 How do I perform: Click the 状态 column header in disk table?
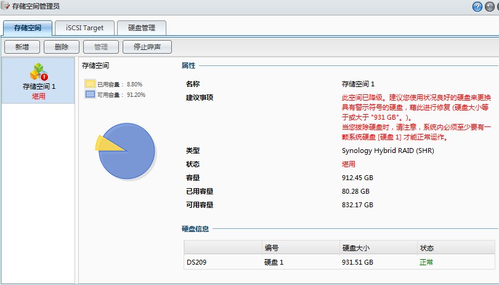point(427,247)
